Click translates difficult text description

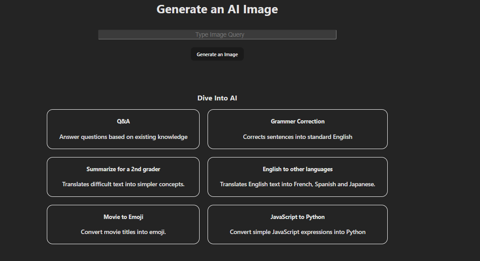[x=123, y=184]
